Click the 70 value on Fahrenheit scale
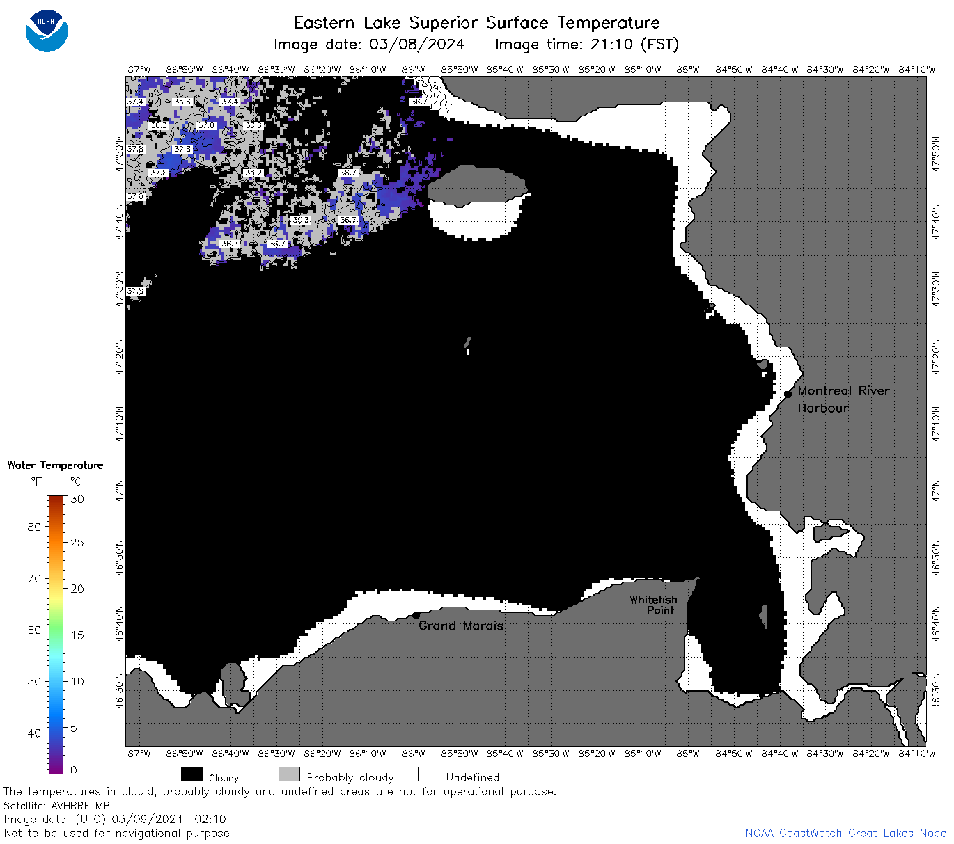 tap(34, 578)
